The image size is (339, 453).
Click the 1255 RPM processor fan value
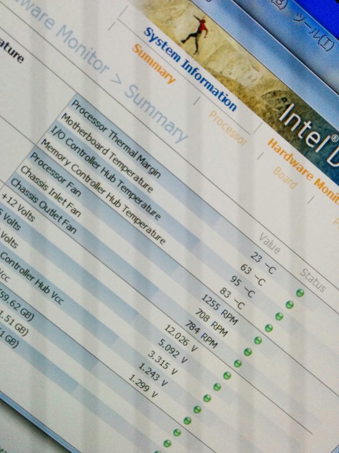pos(220,309)
